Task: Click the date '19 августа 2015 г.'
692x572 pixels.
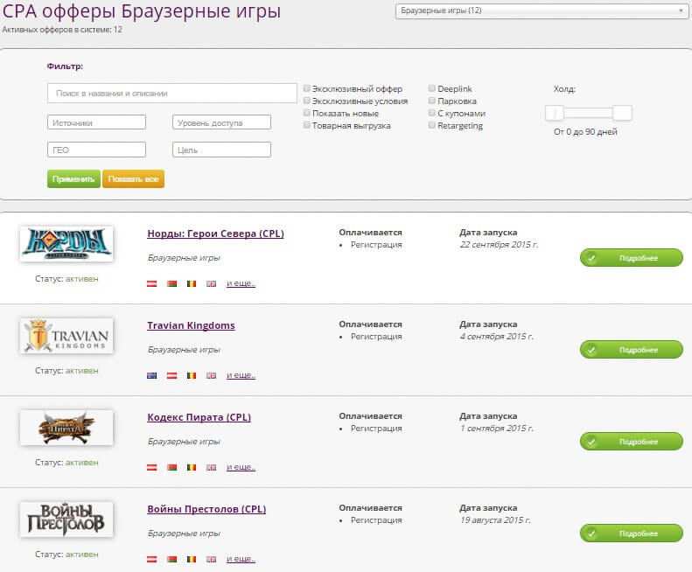Action: click(495, 520)
